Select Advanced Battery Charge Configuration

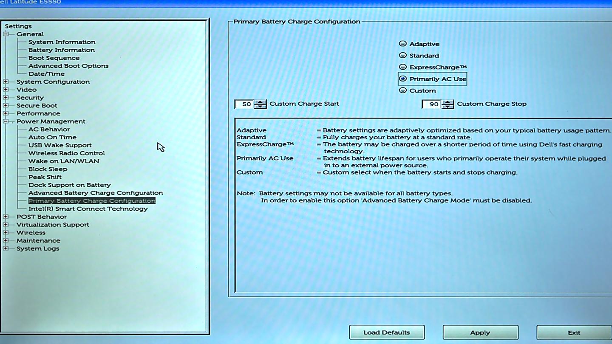pos(96,192)
